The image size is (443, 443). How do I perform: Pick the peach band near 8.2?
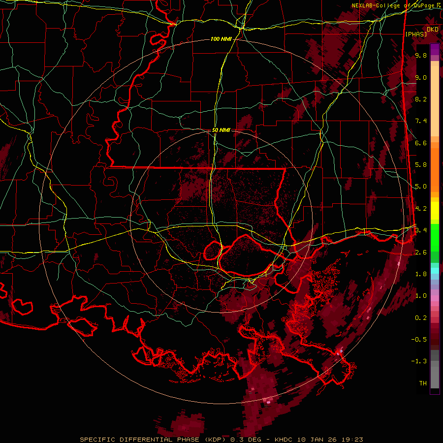pos(435,100)
